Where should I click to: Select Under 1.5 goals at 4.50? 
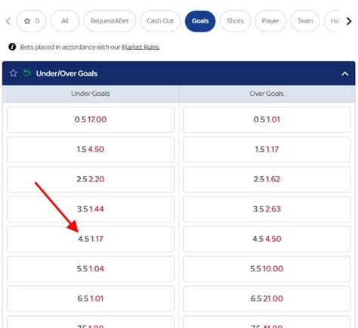pyautogui.click(x=91, y=150)
